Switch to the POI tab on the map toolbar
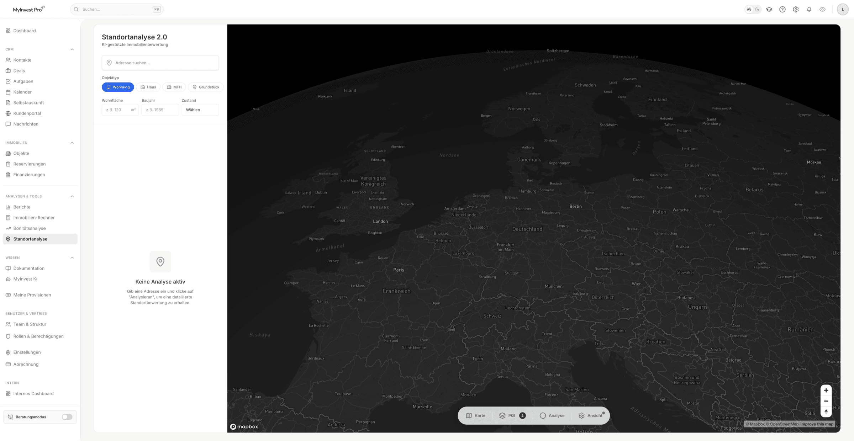 512,415
